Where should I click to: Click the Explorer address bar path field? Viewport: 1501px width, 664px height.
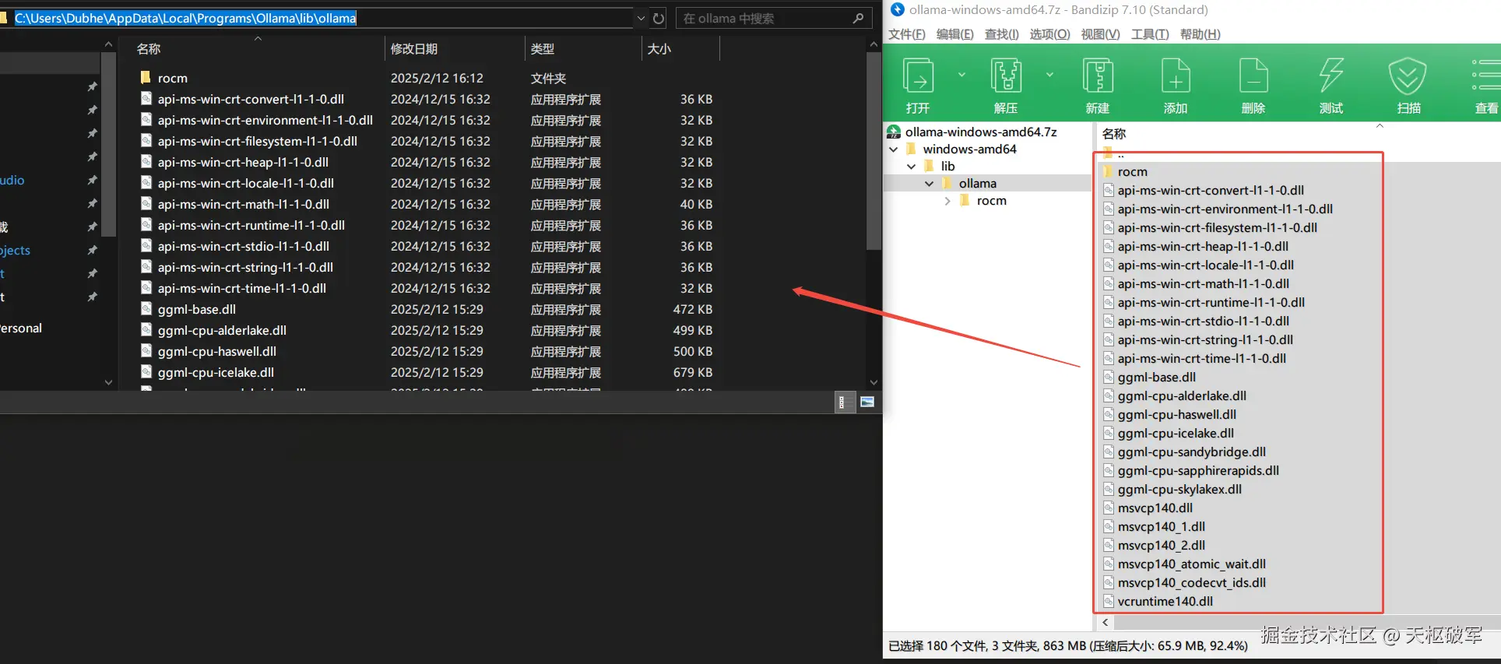click(323, 18)
